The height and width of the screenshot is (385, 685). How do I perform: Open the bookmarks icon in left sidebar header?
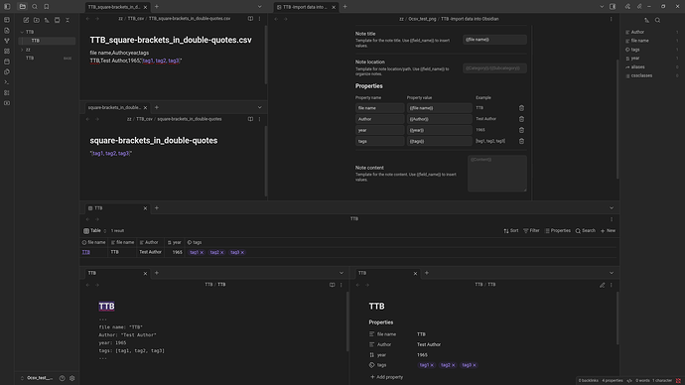(47, 7)
